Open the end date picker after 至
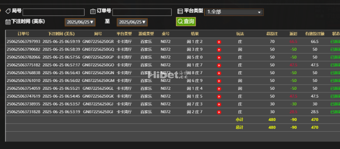 coord(132,22)
